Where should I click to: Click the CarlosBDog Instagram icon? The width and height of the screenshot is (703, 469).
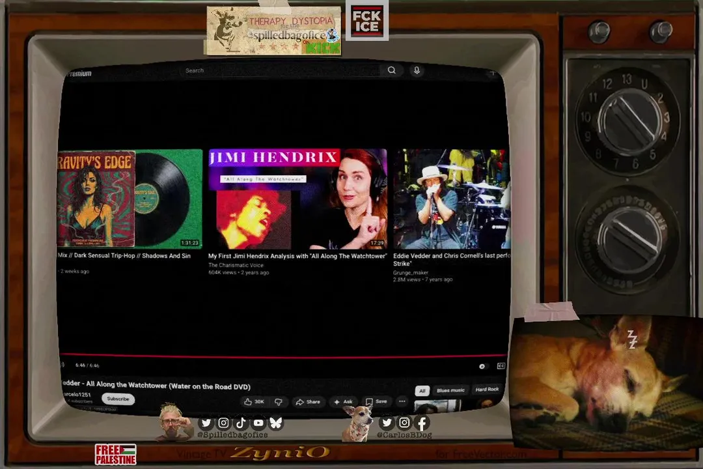click(404, 422)
